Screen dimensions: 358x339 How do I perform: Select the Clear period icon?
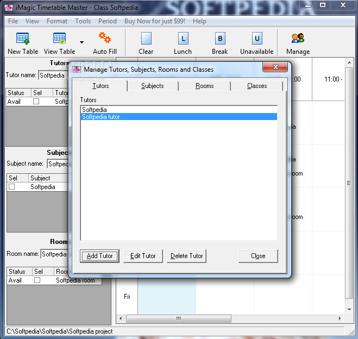point(146,39)
